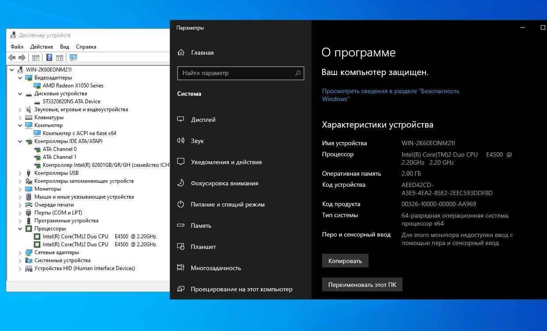Click the Копировать button
Screen dimensions: 547x331
click(345, 261)
